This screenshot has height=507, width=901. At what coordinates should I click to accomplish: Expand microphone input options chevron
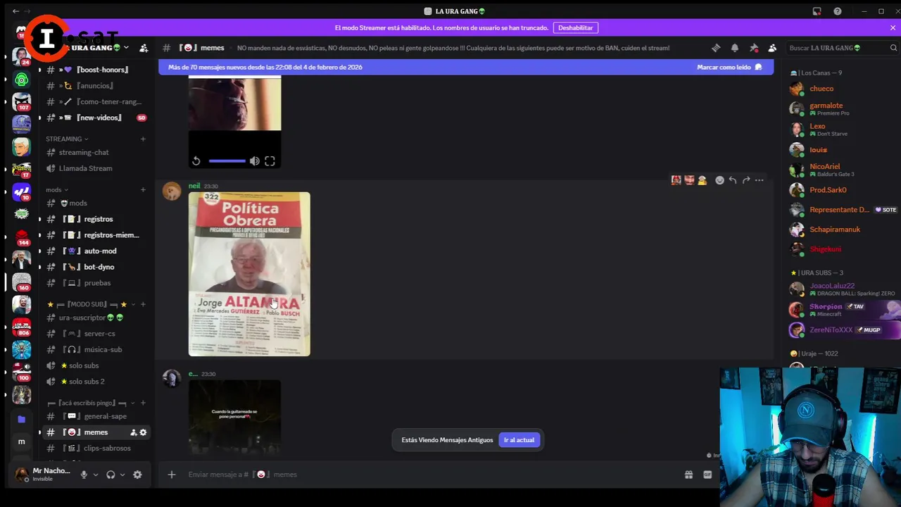click(x=96, y=475)
